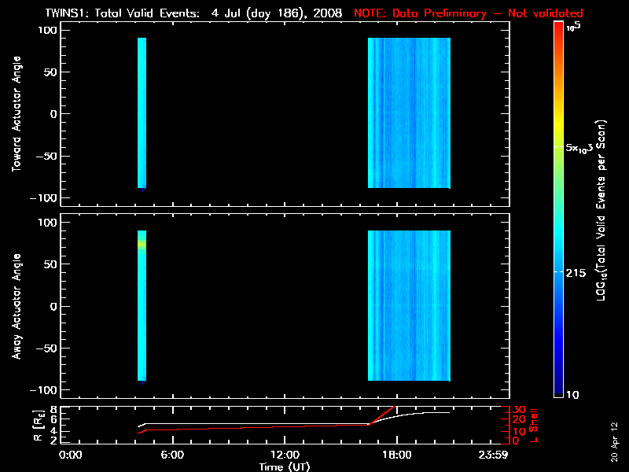Click the red '20' tick on the L Shell axis
This screenshot has width=629, height=472.
(x=520, y=420)
